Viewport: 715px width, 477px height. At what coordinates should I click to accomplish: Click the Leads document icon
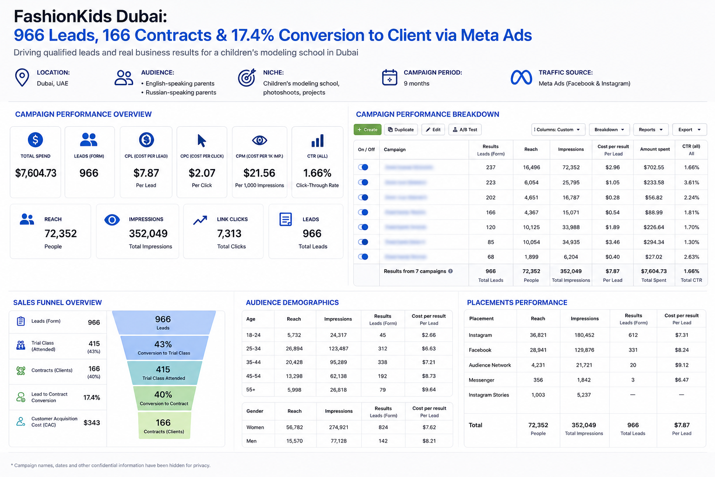coord(285,219)
